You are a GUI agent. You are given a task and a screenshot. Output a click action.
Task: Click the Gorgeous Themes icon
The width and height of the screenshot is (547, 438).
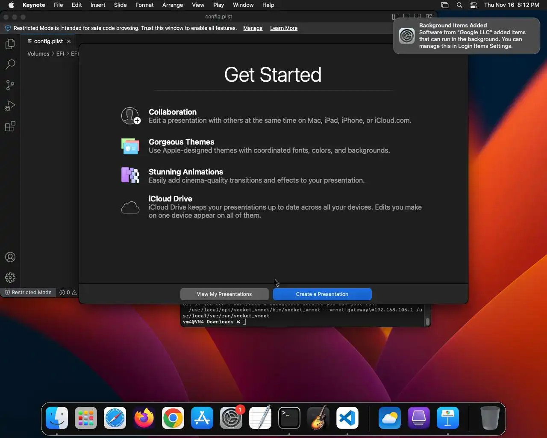[x=130, y=146]
